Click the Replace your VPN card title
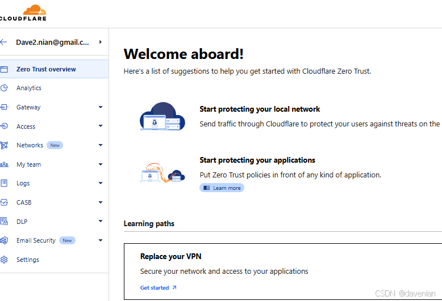Image resolution: width=442 pixels, height=301 pixels. (171, 257)
